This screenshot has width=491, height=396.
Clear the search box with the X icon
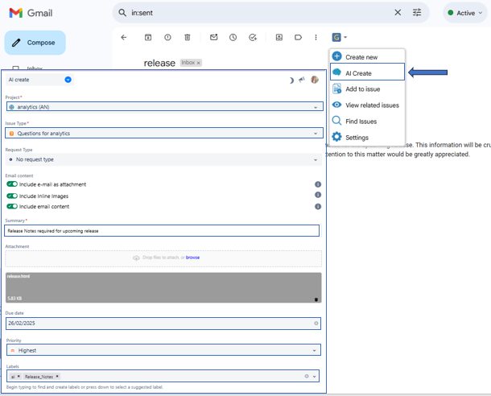[x=398, y=13]
